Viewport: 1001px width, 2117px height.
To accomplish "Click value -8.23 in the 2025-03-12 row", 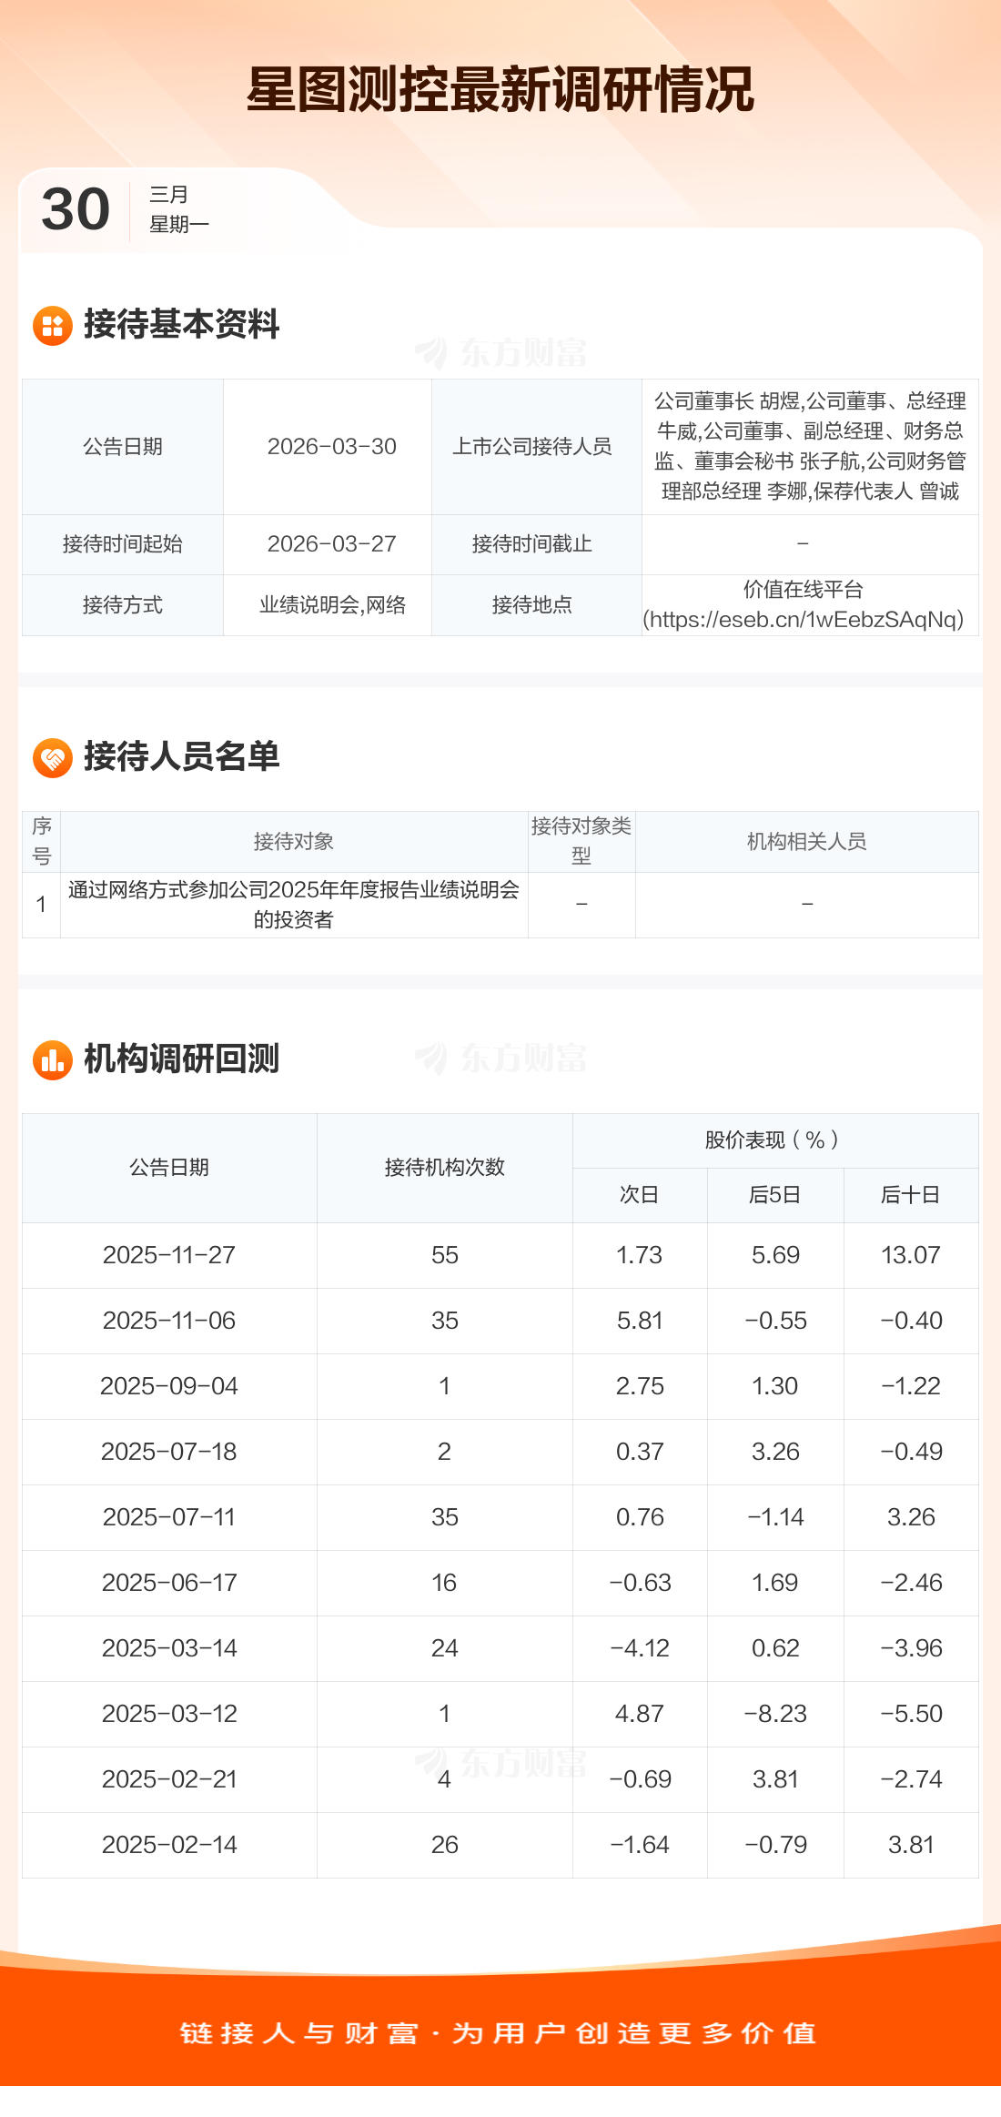I will 775,1714.
